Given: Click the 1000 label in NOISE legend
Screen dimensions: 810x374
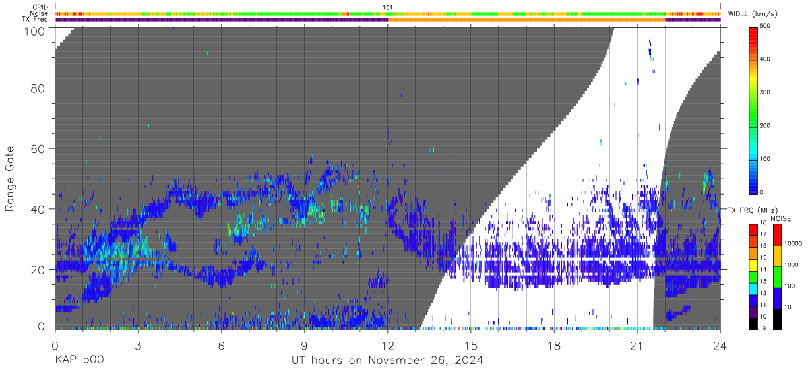Looking at the screenshot, I should 793,265.
